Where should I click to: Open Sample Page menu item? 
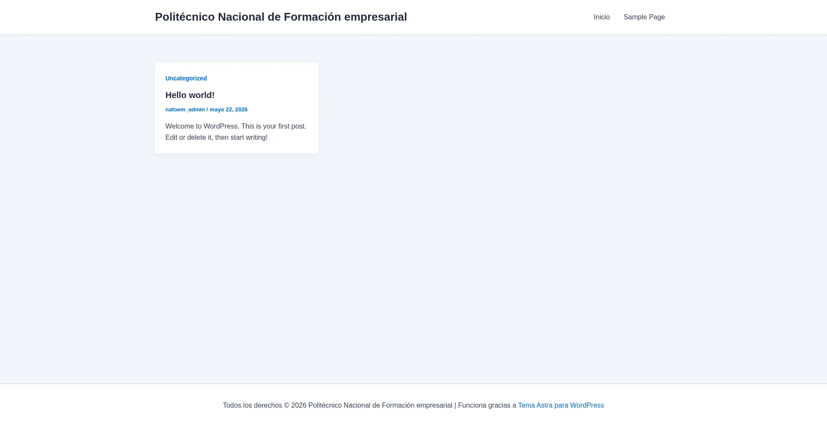(x=644, y=17)
